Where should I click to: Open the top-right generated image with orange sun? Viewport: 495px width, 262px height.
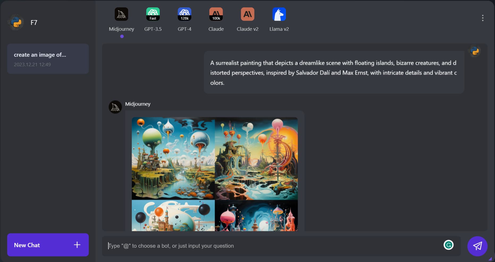(256, 158)
